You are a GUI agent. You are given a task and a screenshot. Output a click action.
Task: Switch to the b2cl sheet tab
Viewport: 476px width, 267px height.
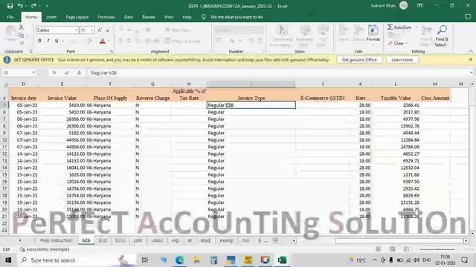tap(103, 240)
